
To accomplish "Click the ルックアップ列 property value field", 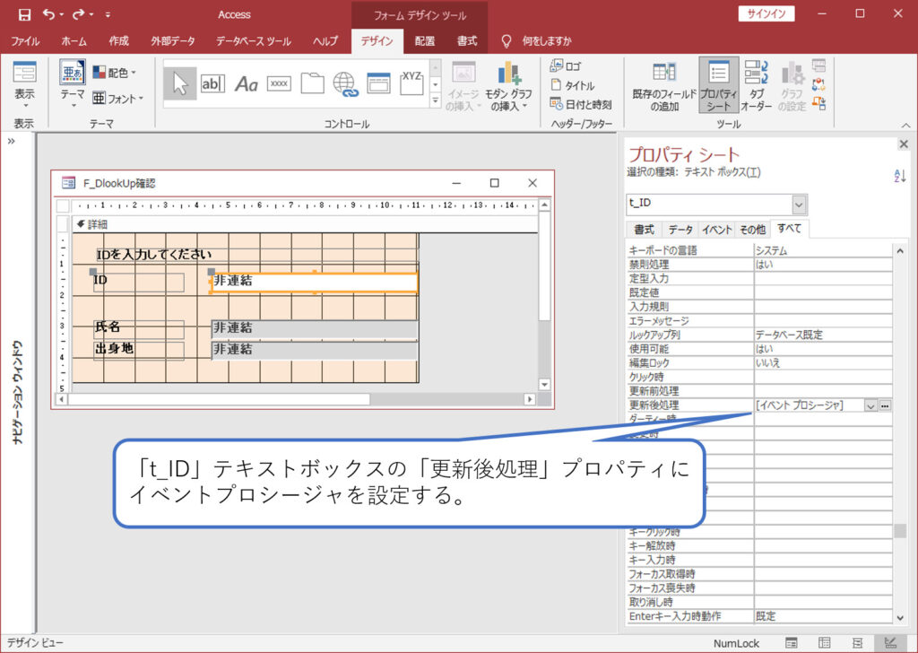I will [823, 335].
